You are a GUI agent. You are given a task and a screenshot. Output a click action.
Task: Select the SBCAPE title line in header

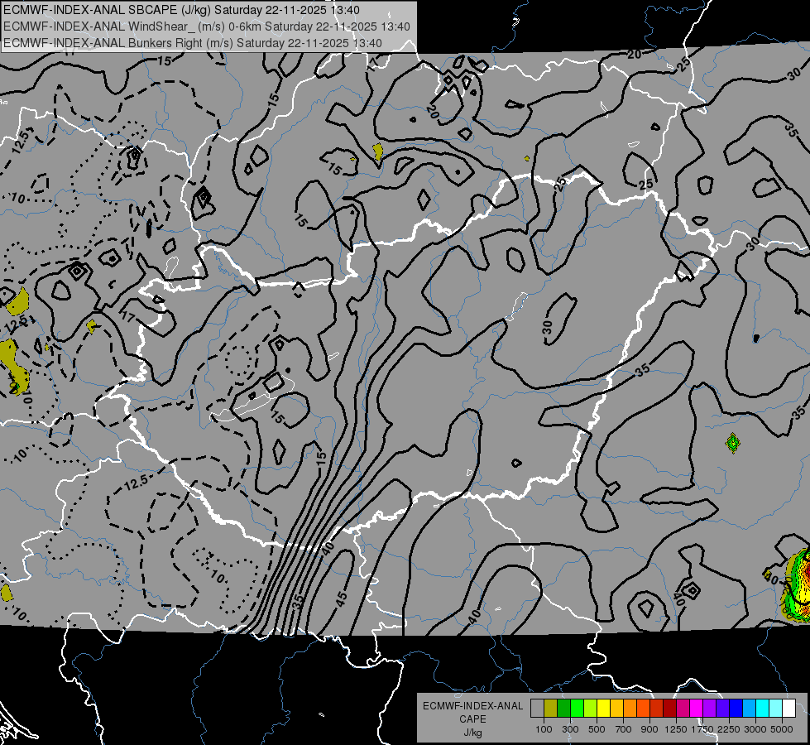[x=182, y=10]
